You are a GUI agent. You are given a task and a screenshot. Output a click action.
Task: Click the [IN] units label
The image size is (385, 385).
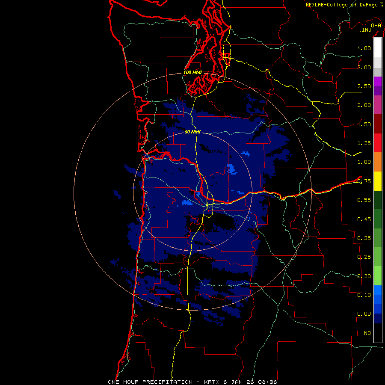click(x=365, y=30)
